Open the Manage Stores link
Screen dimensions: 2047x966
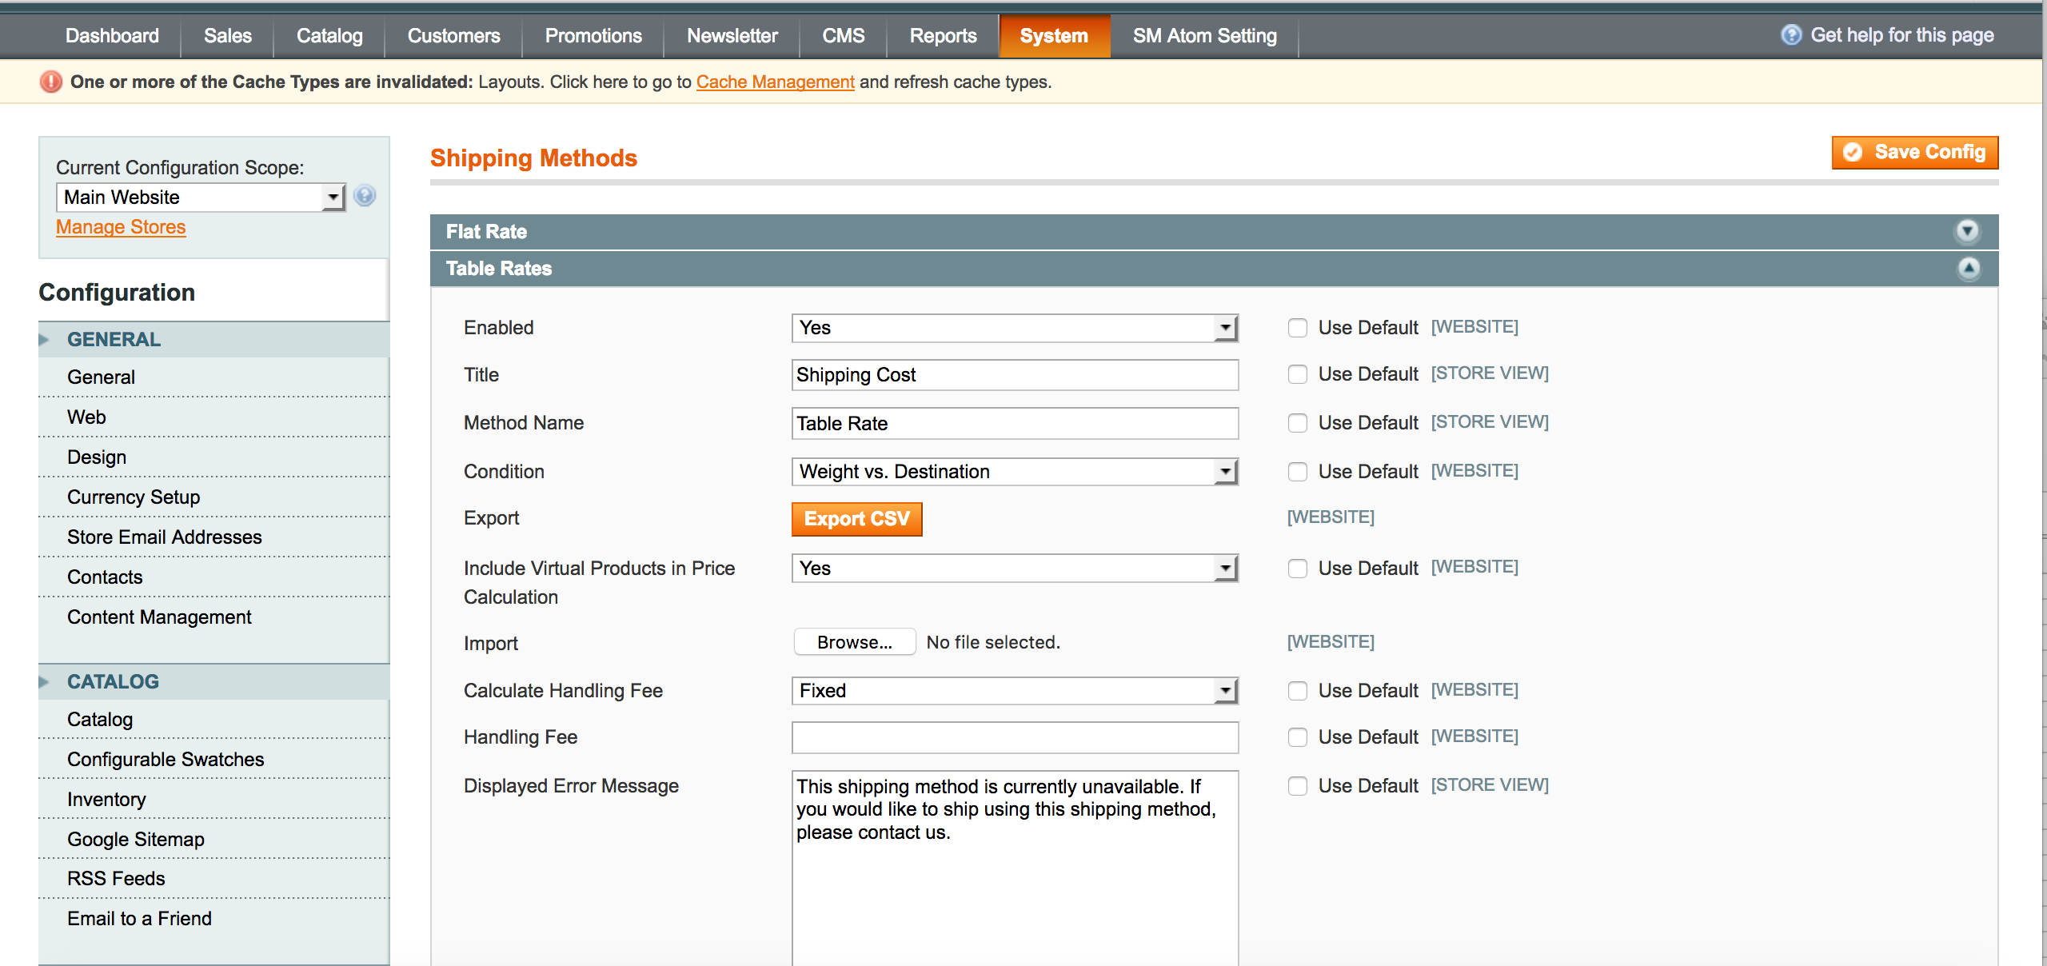click(121, 227)
